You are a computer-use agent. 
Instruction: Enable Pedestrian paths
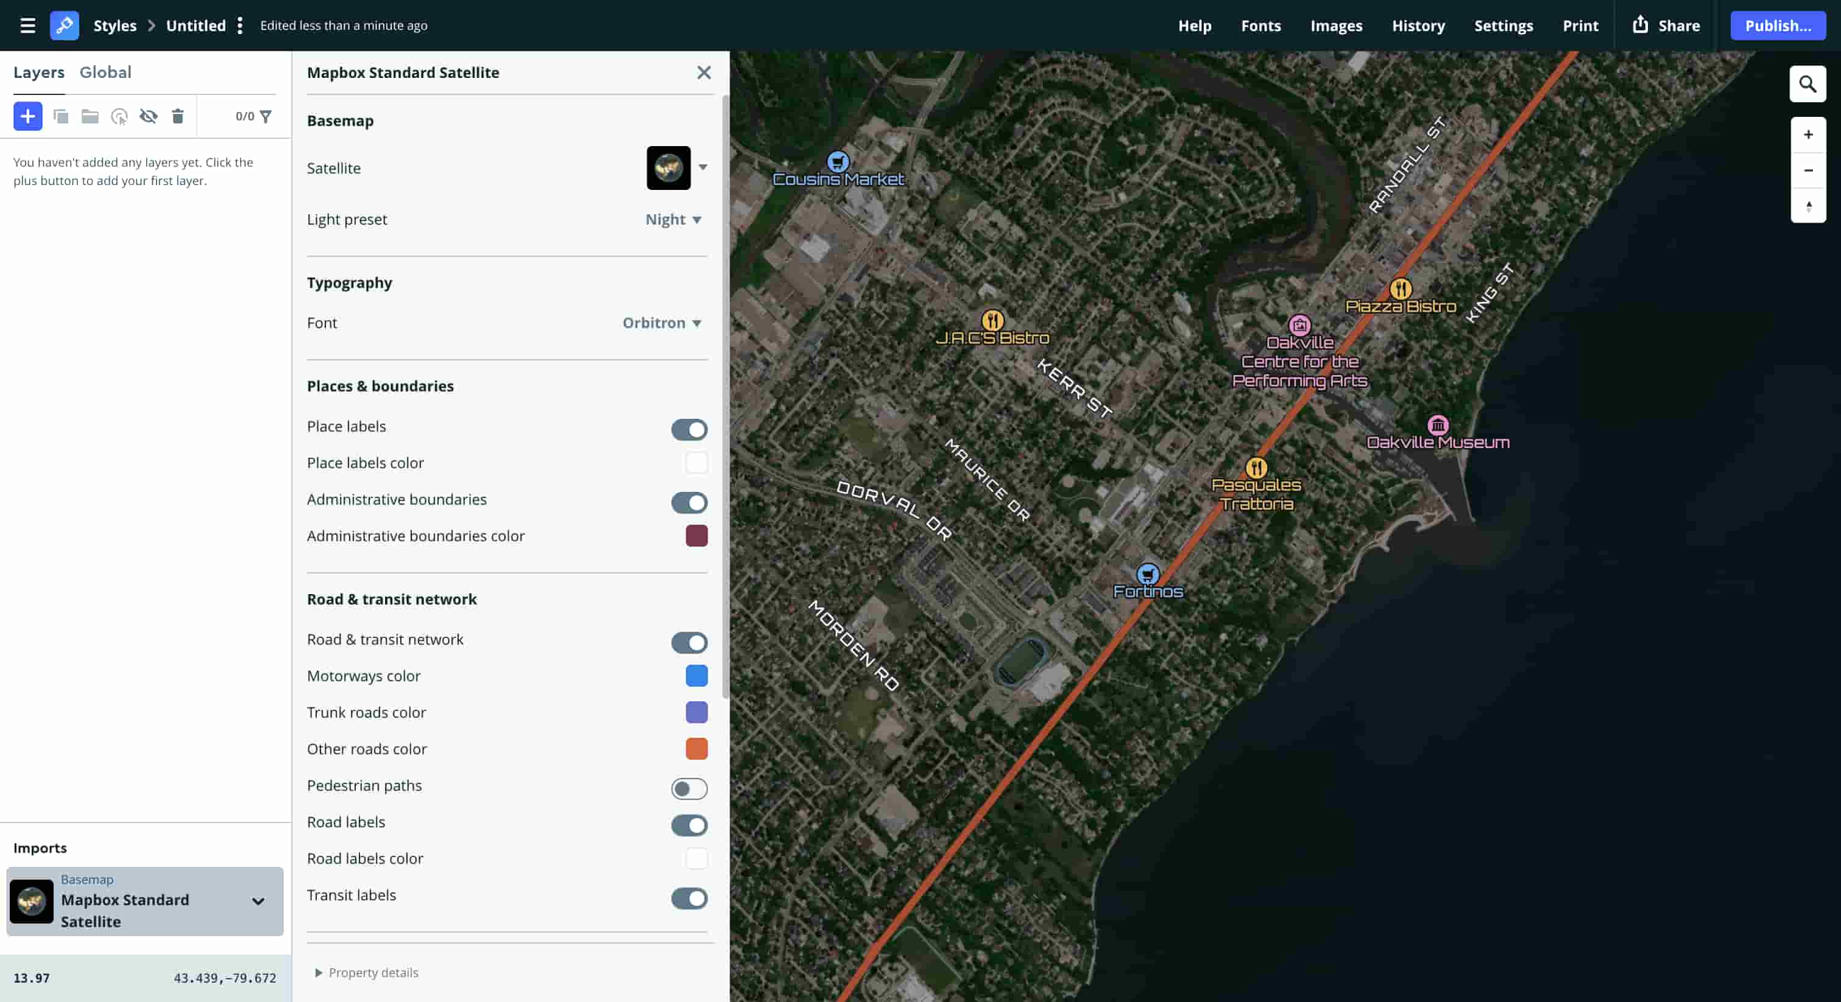pos(689,788)
